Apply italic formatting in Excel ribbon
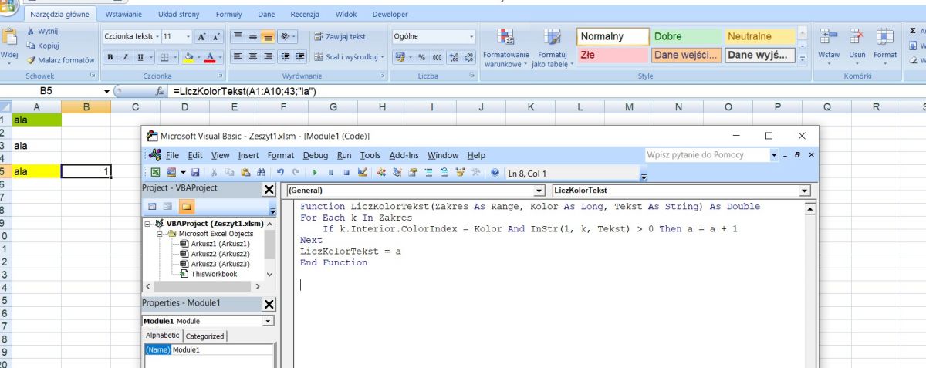The height and width of the screenshot is (368, 926). pyautogui.click(x=125, y=57)
